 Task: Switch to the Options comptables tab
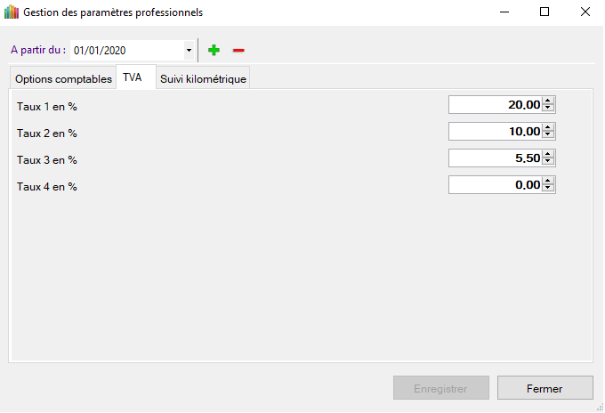point(63,79)
